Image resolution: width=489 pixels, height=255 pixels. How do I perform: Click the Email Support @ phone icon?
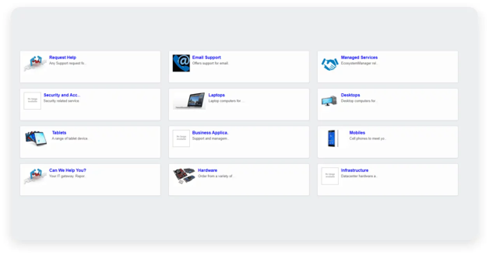click(x=181, y=63)
